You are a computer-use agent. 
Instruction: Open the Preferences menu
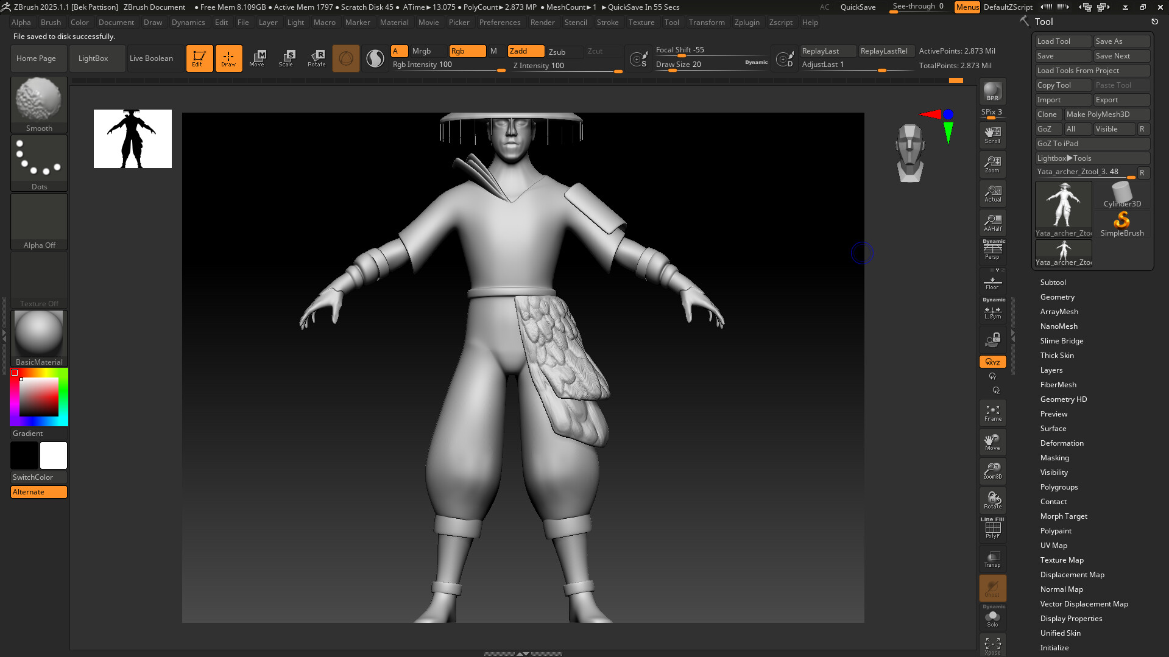coord(500,23)
